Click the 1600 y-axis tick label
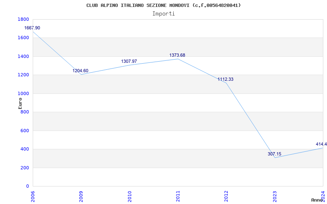 click(x=23, y=38)
